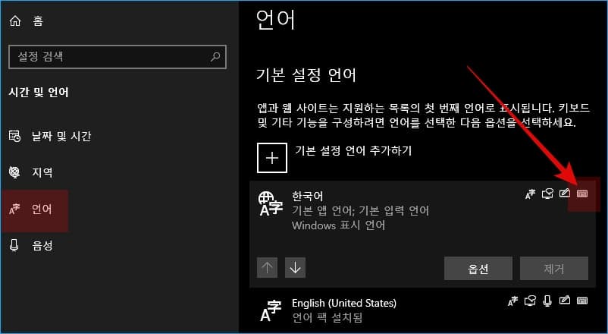The image size is (608, 334).
Task: Click English keyboard feature icon
Action: (582, 301)
